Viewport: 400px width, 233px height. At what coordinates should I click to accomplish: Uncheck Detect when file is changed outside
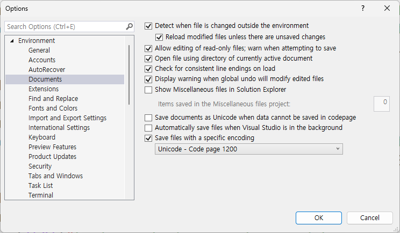(x=149, y=26)
